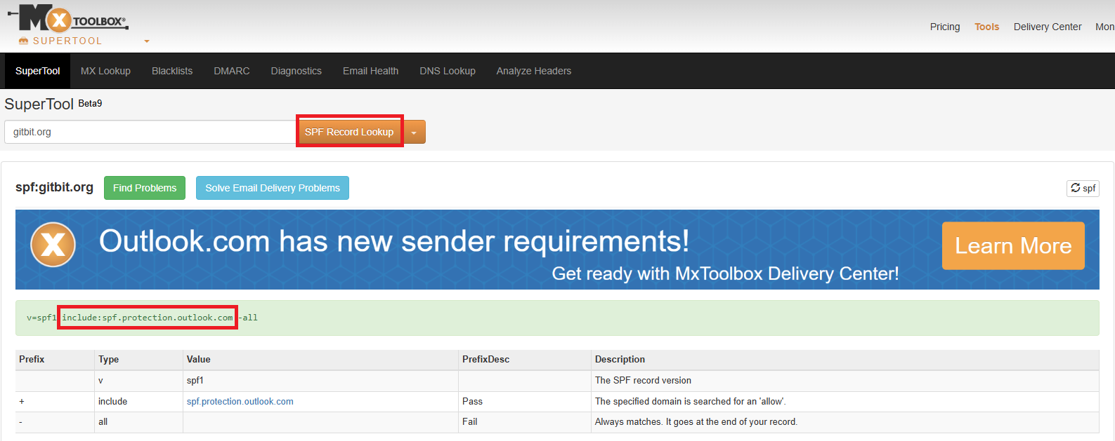The image size is (1115, 441).
Task: Open the Email Health tab
Action: [370, 71]
